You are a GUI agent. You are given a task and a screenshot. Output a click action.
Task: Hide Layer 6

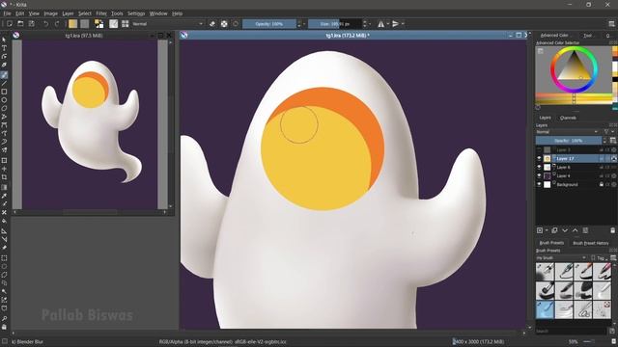click(539, 167)
